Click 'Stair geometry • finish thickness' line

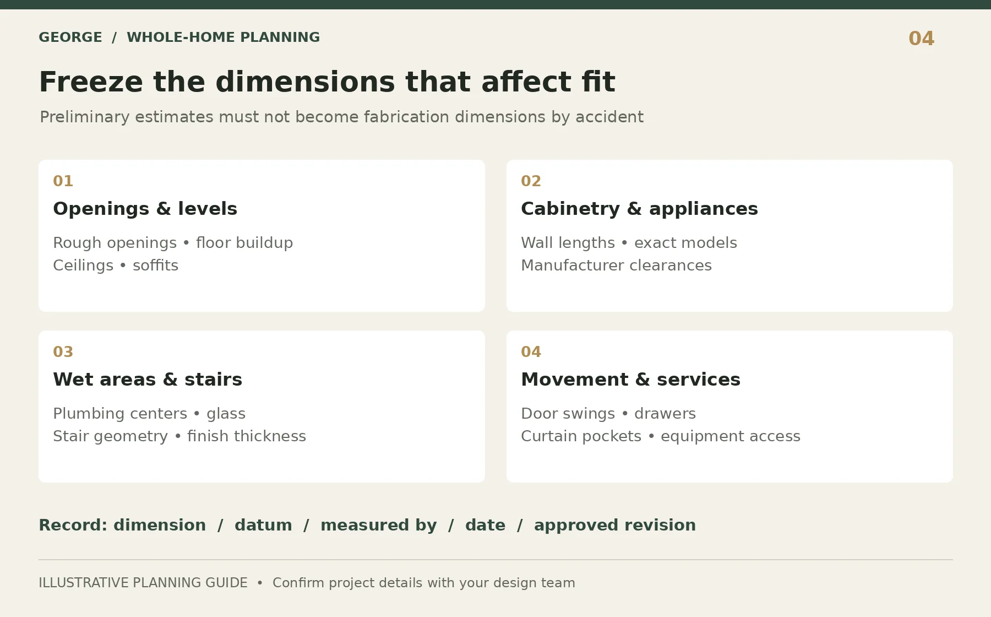click(179, 436)
